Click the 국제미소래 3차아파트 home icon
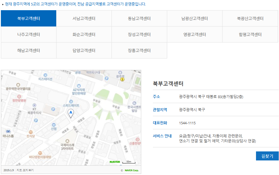279x175 pixels. [67, 141]
